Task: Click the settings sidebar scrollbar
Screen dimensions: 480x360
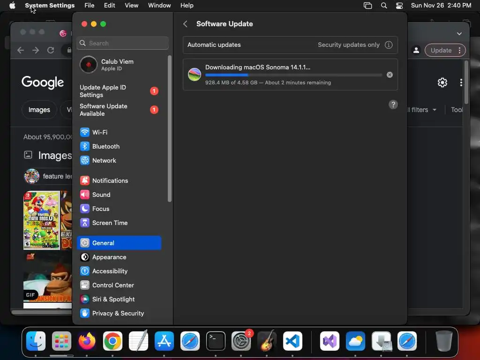Action: [170, 128]
